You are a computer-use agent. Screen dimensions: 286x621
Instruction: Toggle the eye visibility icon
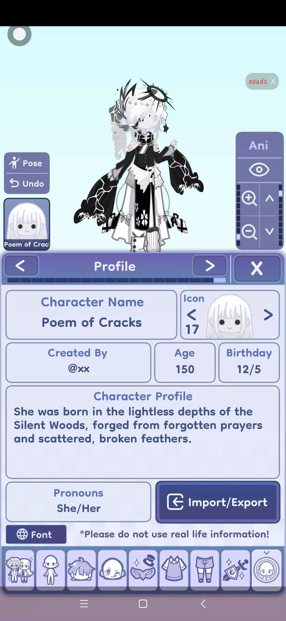click(259, 170)
